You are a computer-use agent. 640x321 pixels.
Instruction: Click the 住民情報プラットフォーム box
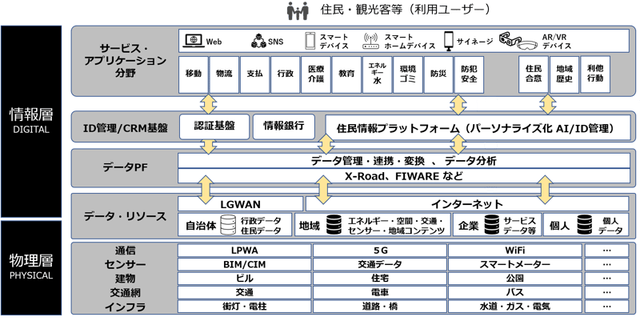coord(478,128)
